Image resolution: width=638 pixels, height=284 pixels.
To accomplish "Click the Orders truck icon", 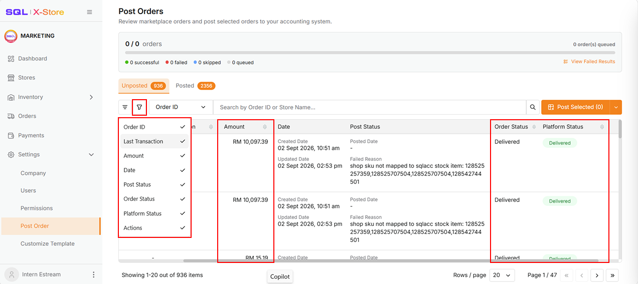I will tap(11, 116).
